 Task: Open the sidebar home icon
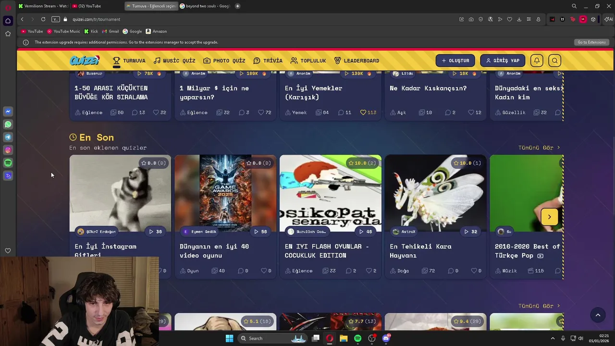[x=8, y=21]
